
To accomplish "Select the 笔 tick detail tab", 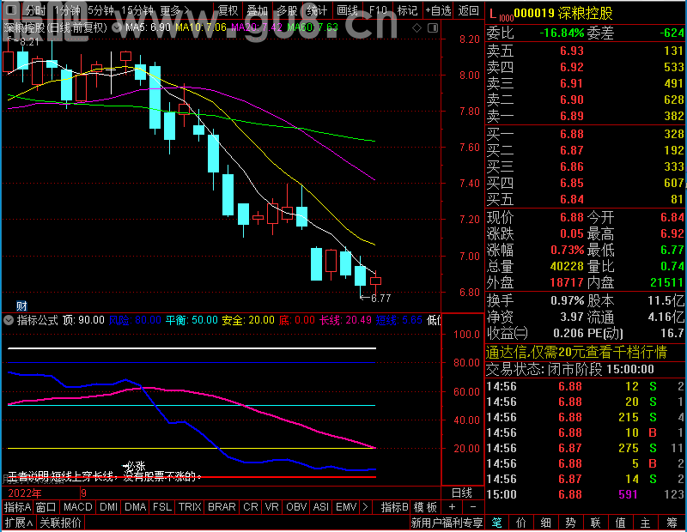I will click(496, 523).
